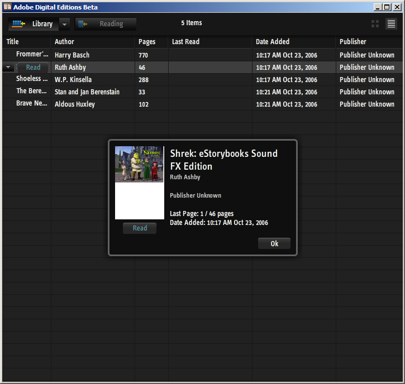Click author Aldous Huxley
This screenshot has height=384, width=405.
75,104
